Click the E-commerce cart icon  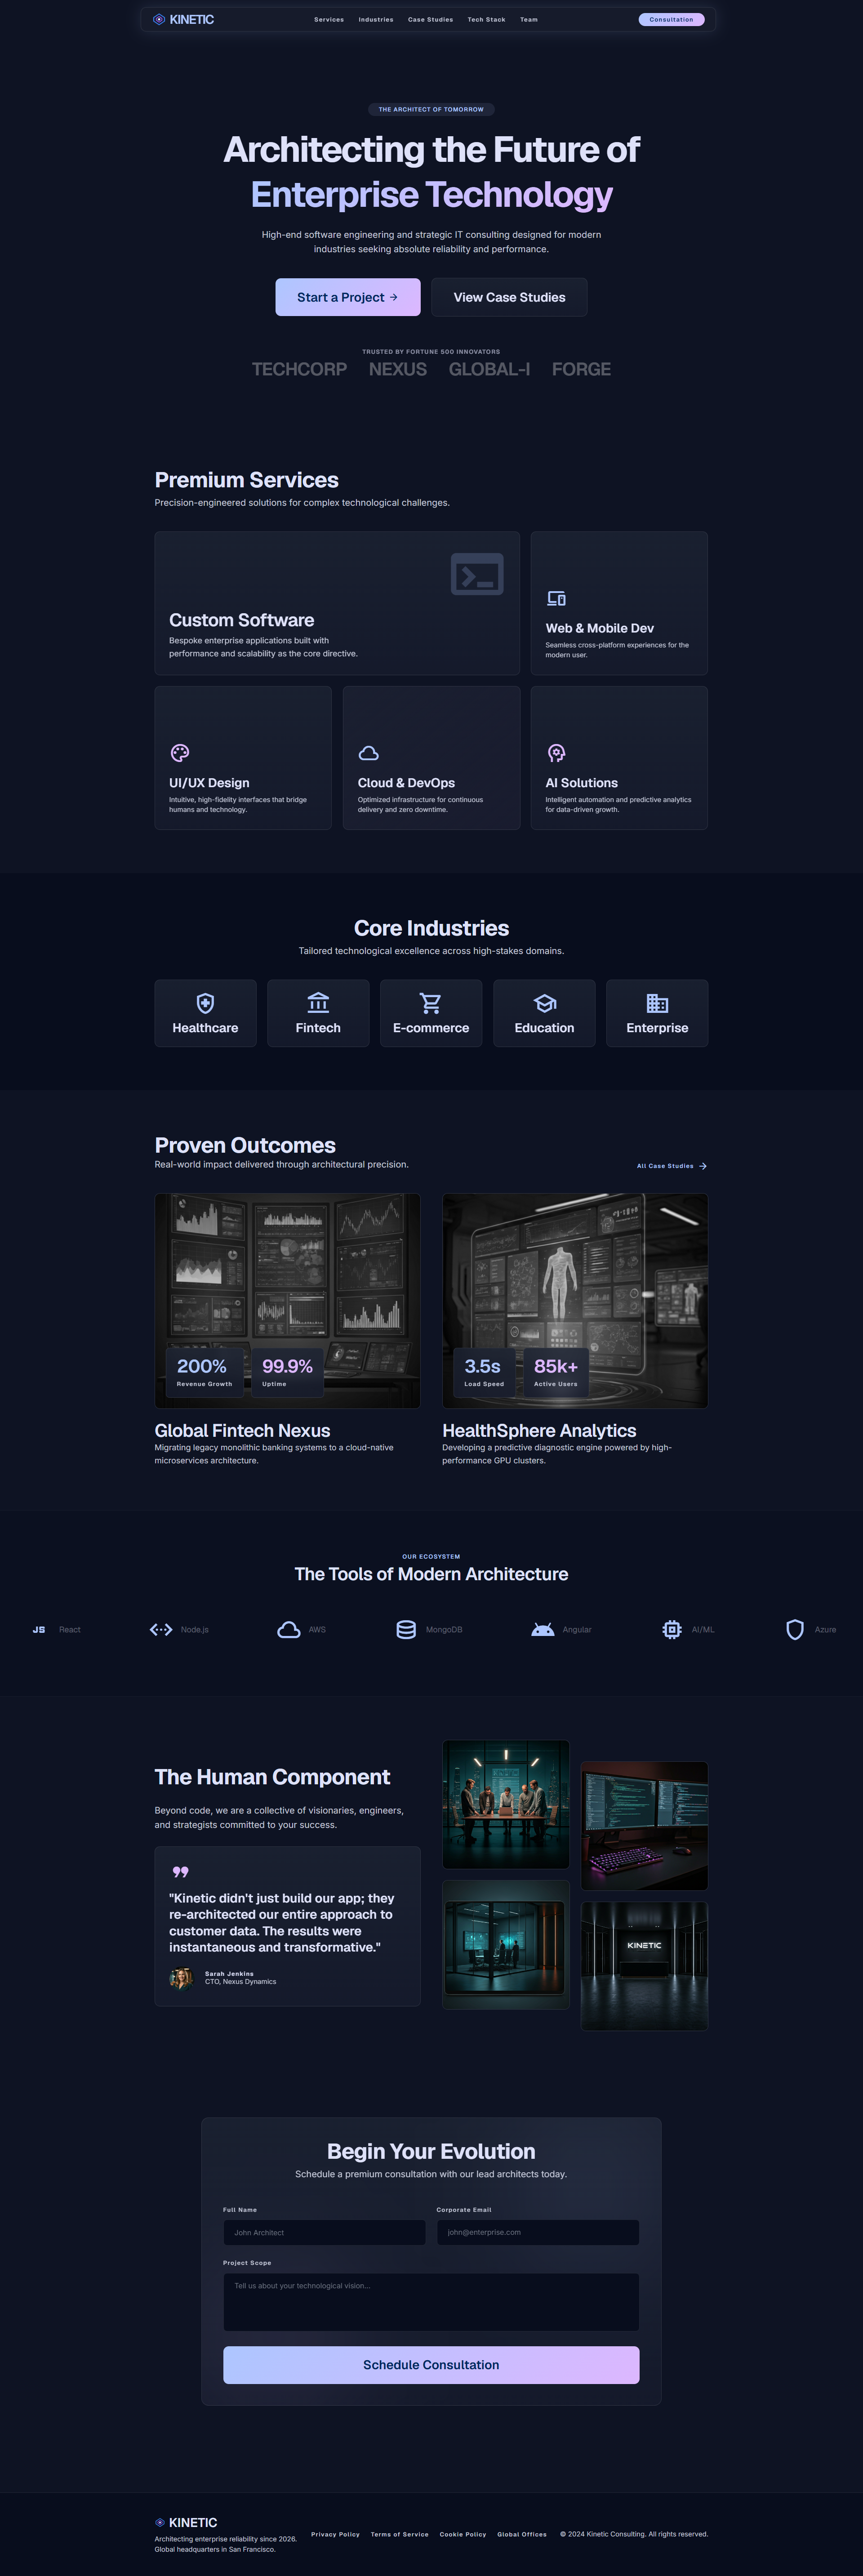431,1003
